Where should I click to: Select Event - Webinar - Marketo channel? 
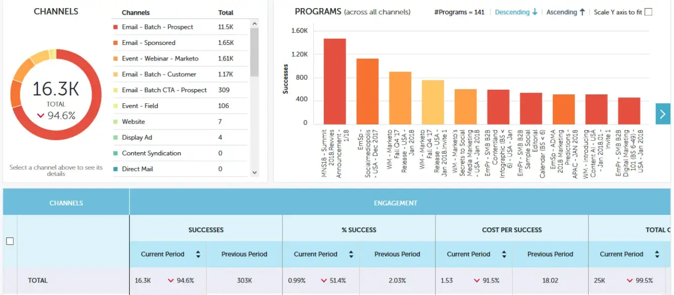(160, 58)
